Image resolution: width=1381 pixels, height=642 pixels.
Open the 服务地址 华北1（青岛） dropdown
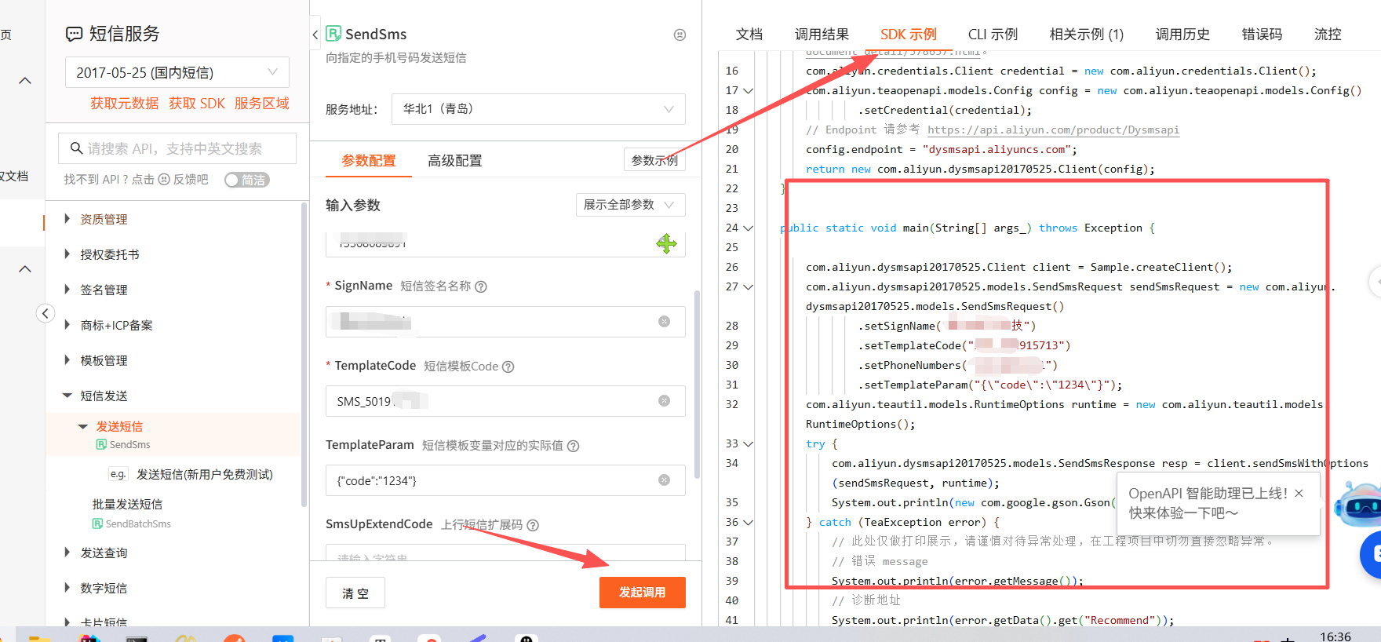(x=538, y=109)
